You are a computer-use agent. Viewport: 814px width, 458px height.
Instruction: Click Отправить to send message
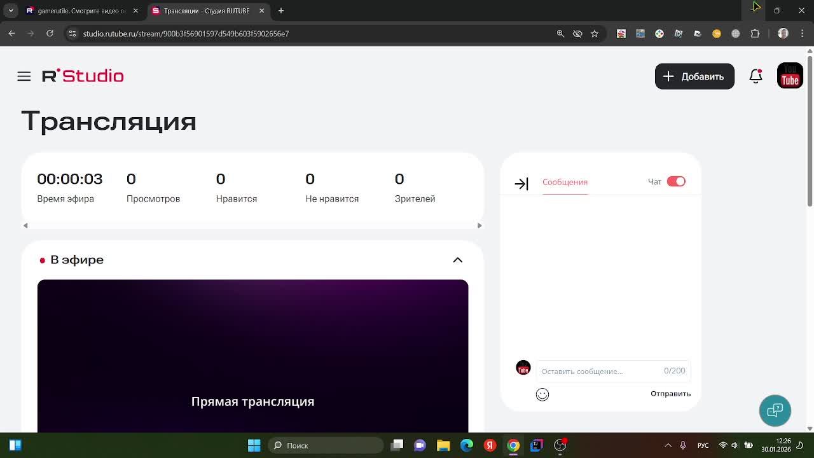point(670,394)
